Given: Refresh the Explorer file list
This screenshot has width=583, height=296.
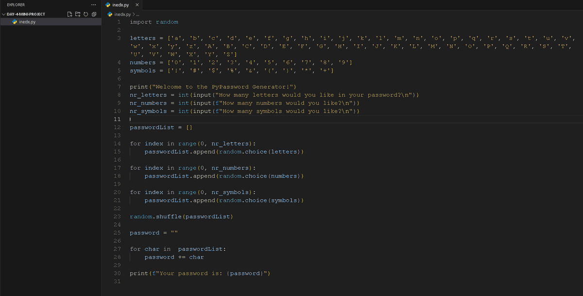Looking at the screenshot, I should 86,14.
